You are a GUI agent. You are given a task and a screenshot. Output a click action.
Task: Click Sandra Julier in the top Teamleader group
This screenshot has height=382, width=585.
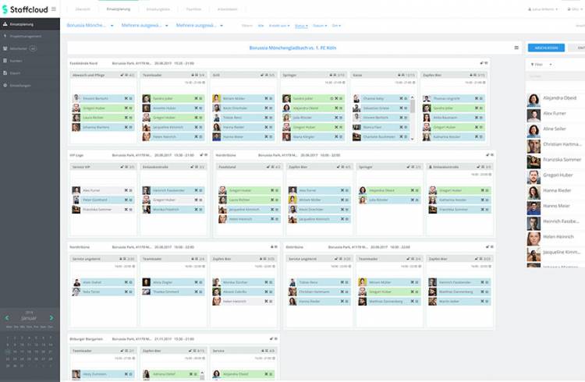click(173, 98)
